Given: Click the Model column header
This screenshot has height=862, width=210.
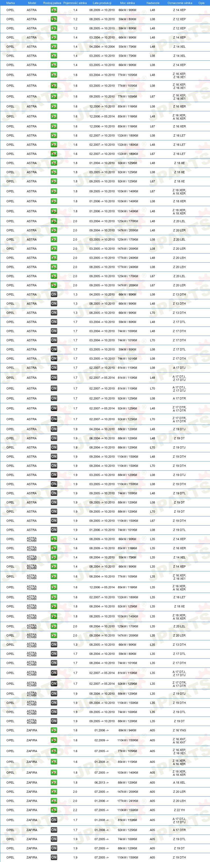Looking at the screenshot, I should [32, 3].
